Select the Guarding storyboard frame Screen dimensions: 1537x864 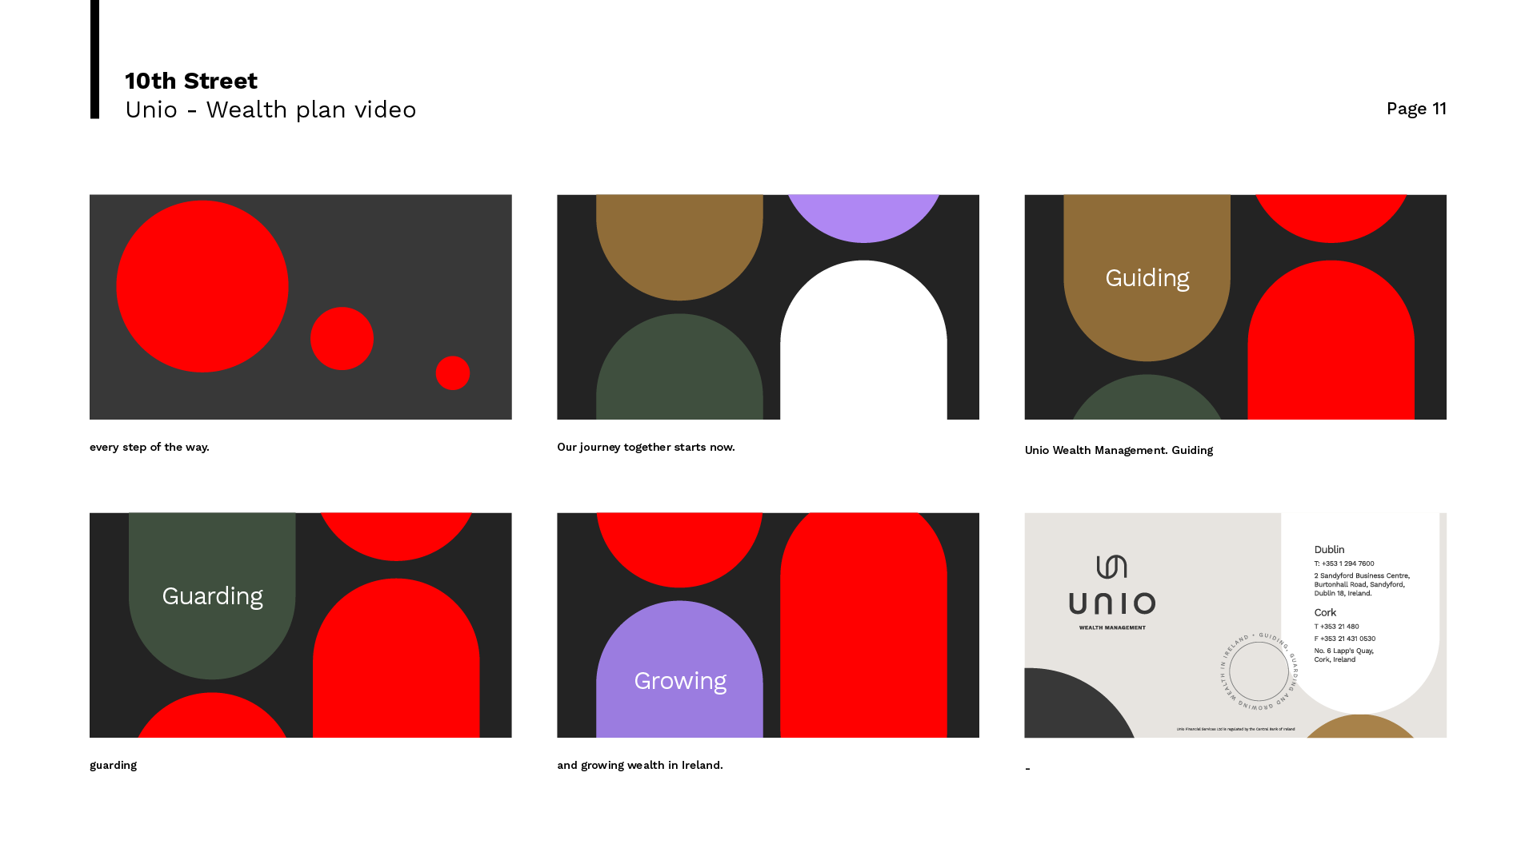[300, 625]
